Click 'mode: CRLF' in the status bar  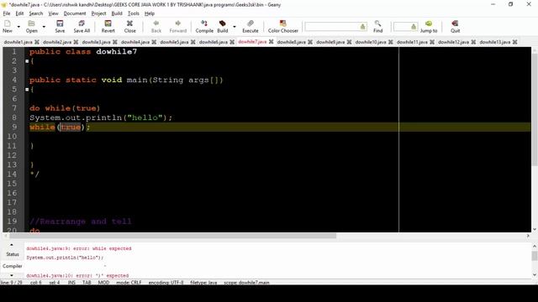(x=129, y=283)
